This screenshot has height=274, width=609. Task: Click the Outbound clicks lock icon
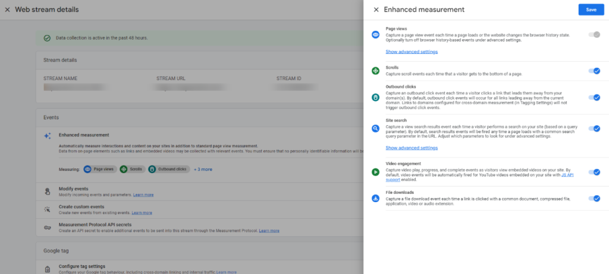375,97
